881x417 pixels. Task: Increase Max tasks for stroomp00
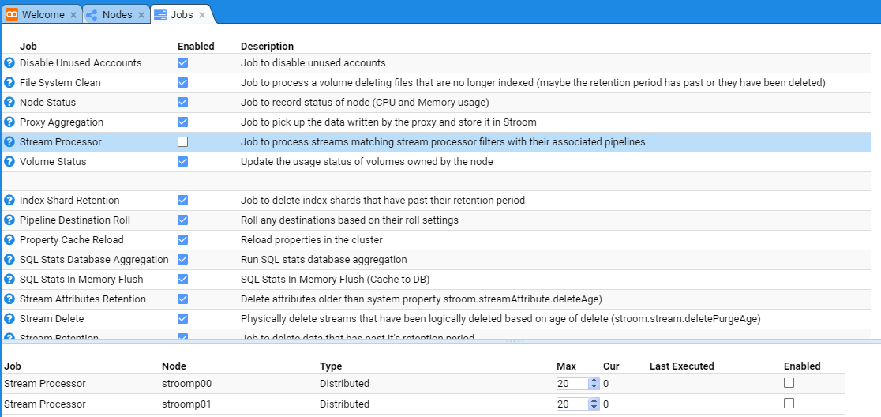[x=594, y=381]
